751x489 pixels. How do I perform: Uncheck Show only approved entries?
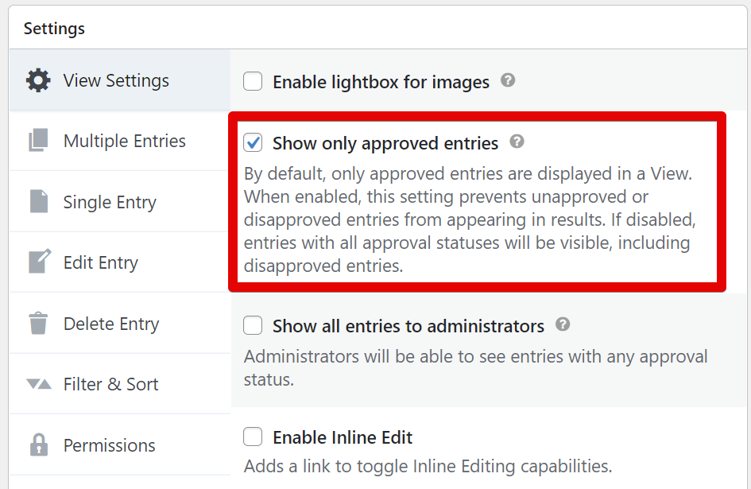[x=253, y=142]
